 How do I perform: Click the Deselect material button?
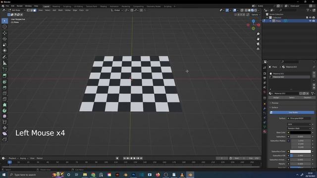[x=307, y=98]
